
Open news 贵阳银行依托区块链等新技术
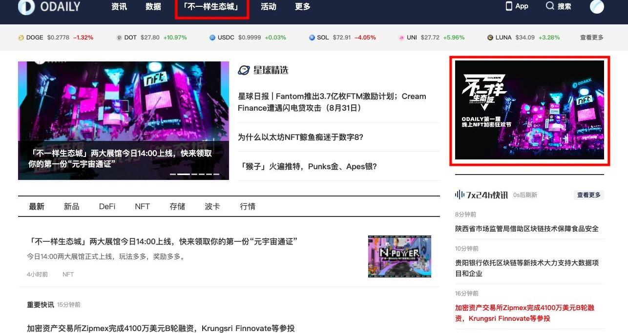(527, 268)
